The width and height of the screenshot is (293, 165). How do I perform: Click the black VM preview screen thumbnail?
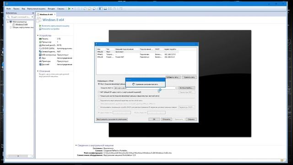click(180, 83)
